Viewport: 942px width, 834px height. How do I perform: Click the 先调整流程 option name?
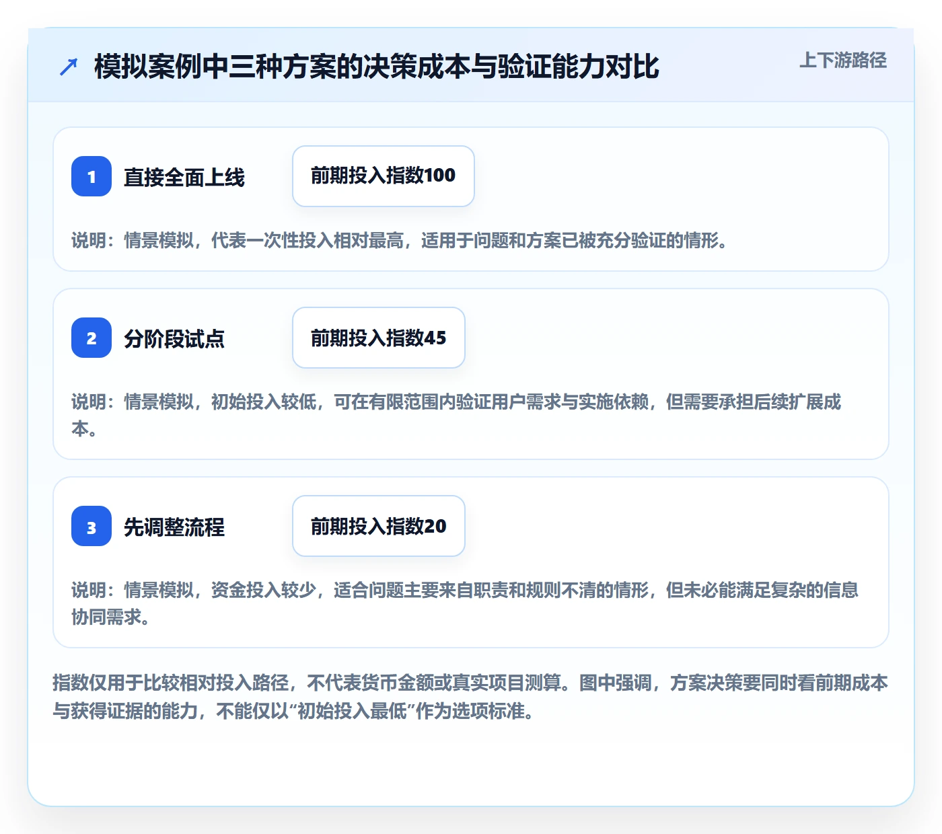pos(174,527)
